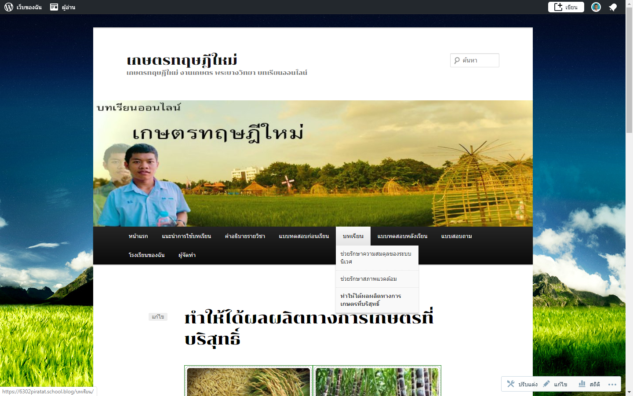Open the stats (สถิติ) bar chart icon
This screenshot has height=396, width=633.
tap(582, 384)
